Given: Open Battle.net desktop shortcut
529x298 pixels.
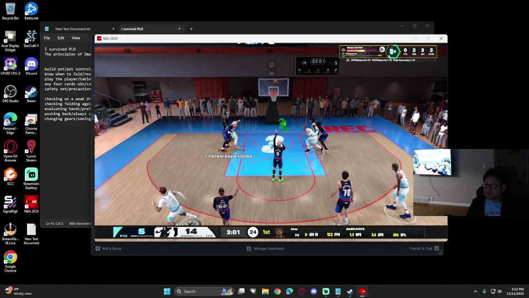Looking at the screenshot, I should [x=31, y=11].
